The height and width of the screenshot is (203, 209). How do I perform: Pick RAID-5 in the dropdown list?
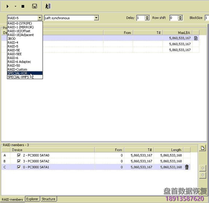25,46
